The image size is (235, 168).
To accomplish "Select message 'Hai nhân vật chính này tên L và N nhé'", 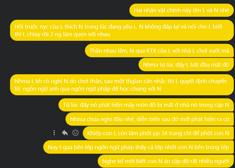I will tap(181, 10).
